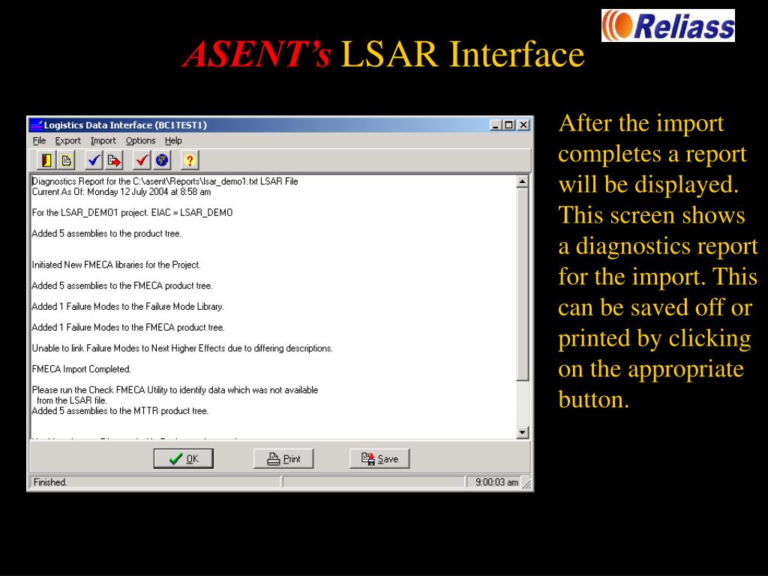Minimize the Logistics Data Interface window

pos(496,125)
